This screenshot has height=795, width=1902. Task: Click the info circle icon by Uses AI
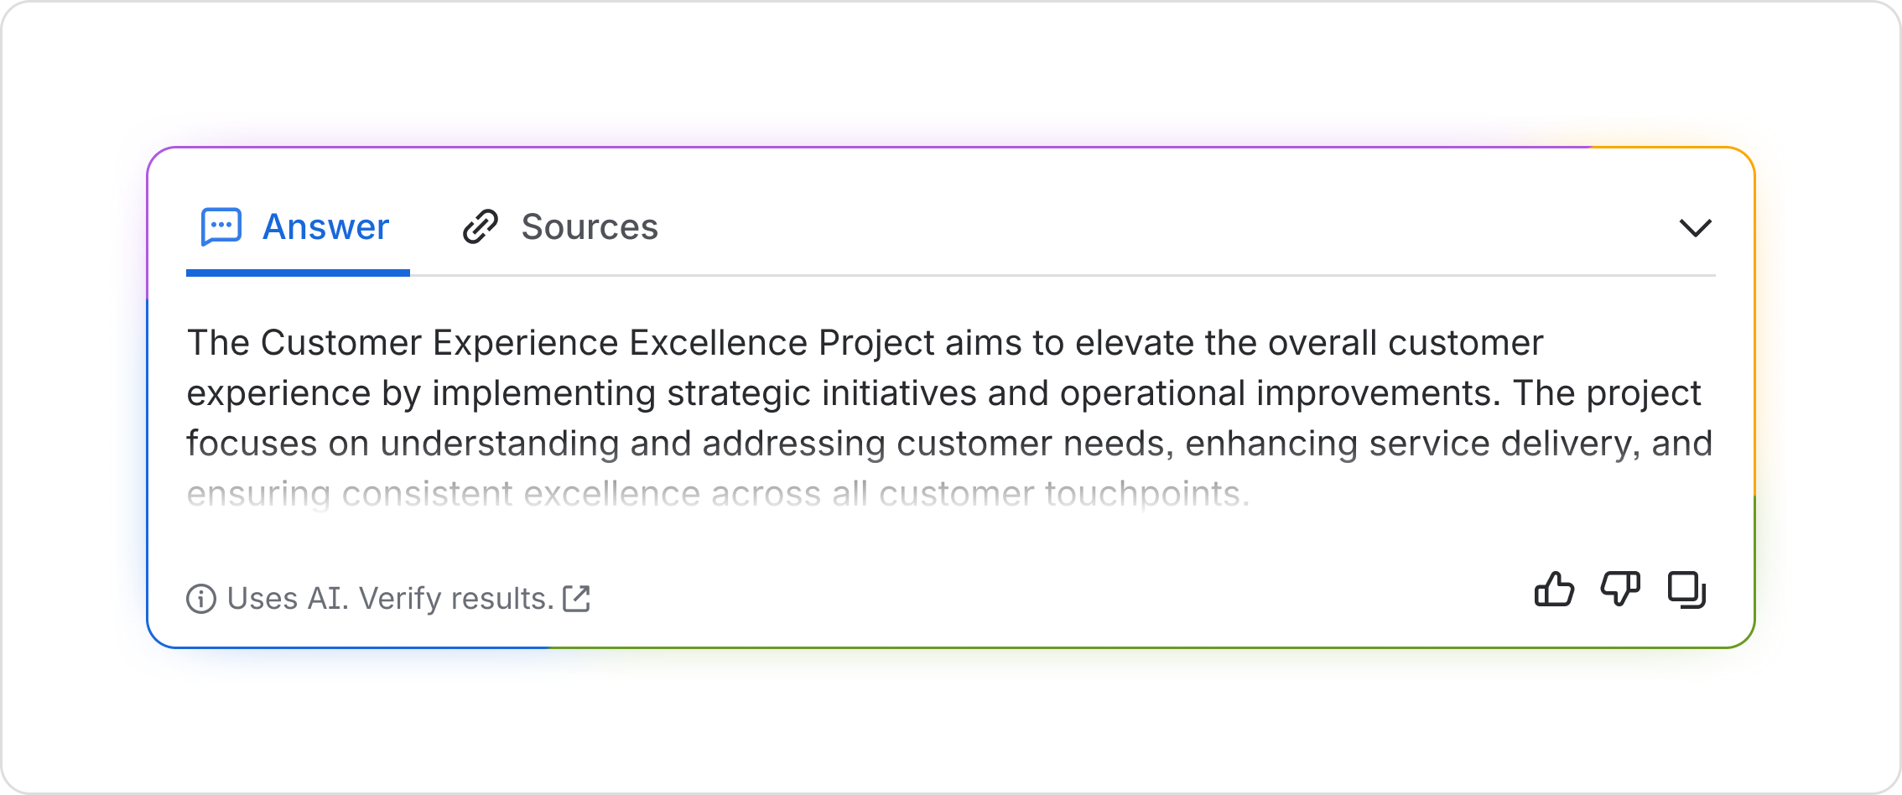click(201, 599)
